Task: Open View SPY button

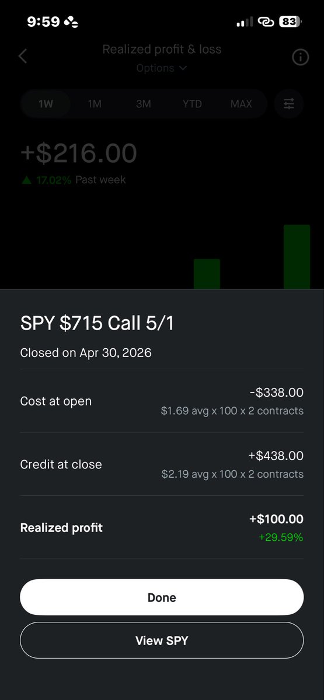Action: (162, 640)
